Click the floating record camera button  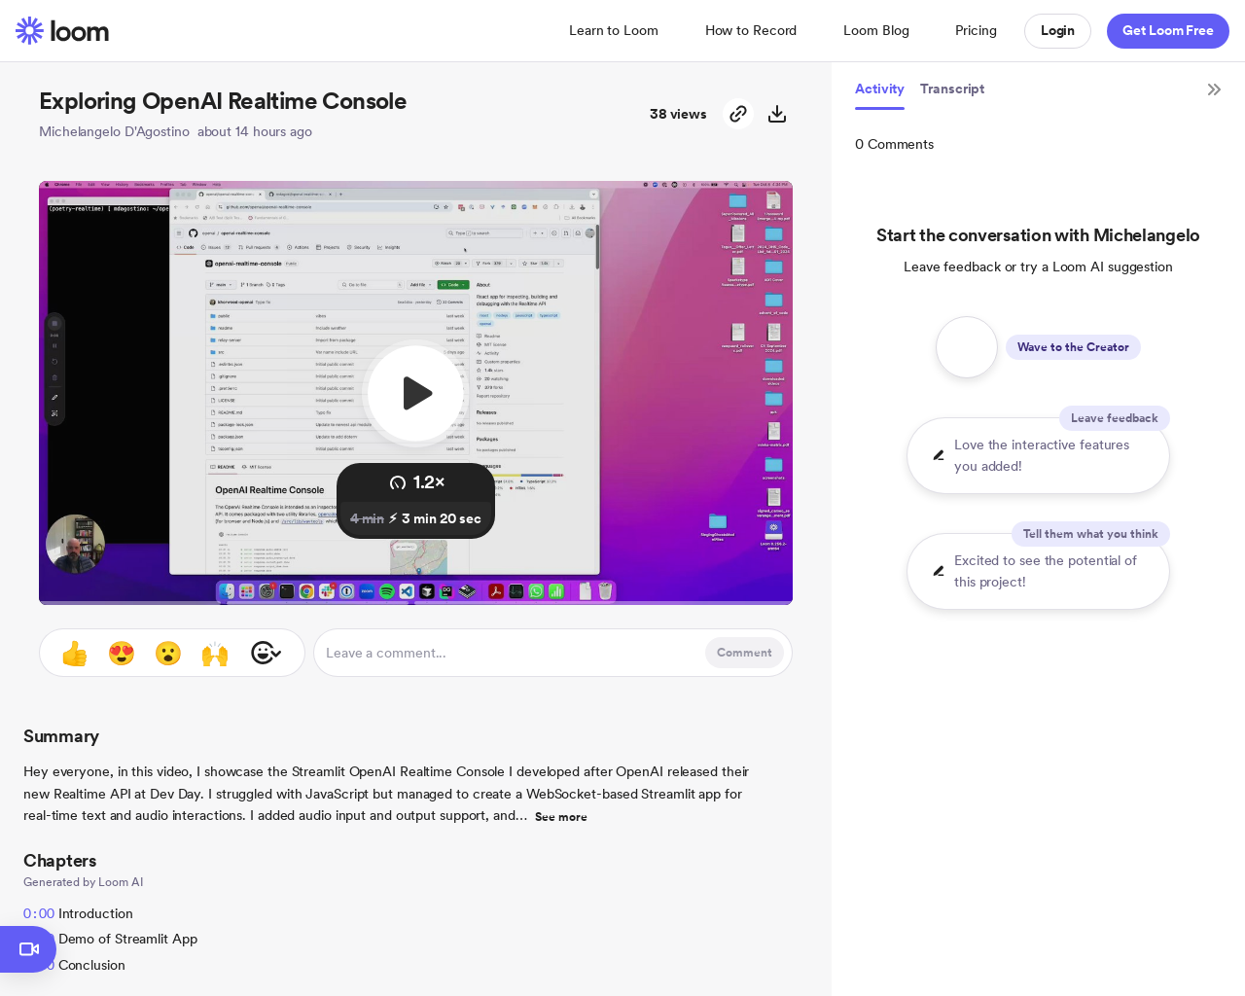coord(28,949)
